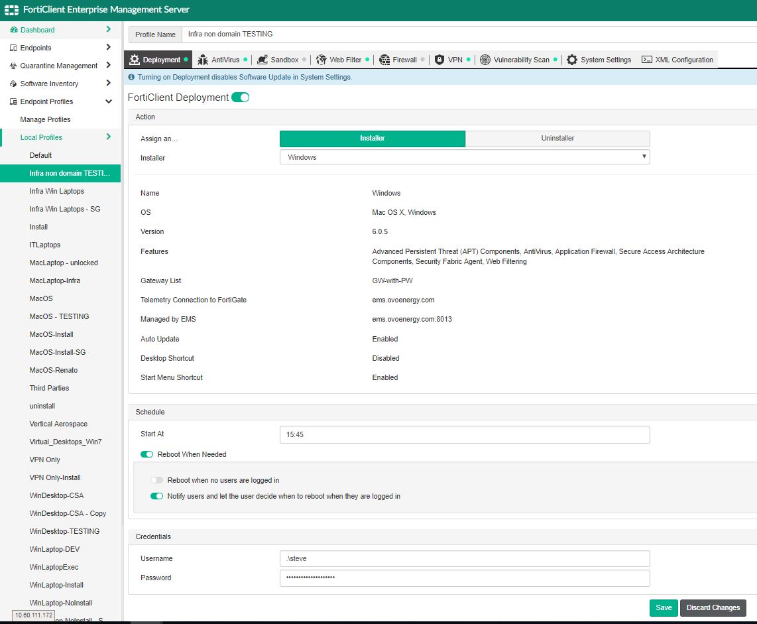Toggle FortiClient Deployment switch
757x624 pixels.
pyautogui.click(x=241, y=97)
